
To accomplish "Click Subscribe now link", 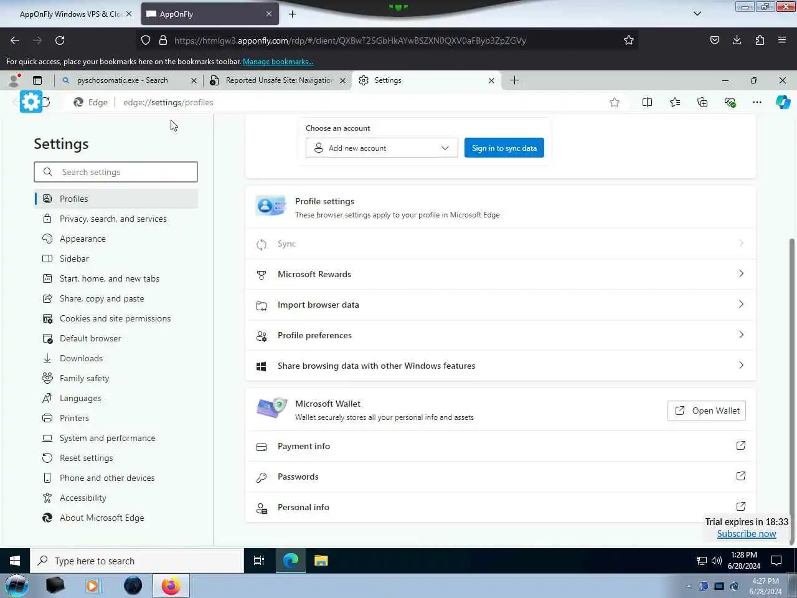I will pyautogui.click(x=747, y=534).
